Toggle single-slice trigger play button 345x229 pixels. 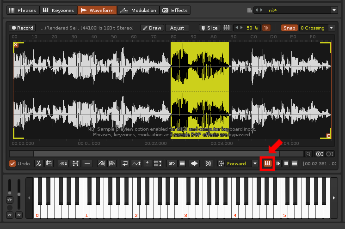click(x=266, y=28)
